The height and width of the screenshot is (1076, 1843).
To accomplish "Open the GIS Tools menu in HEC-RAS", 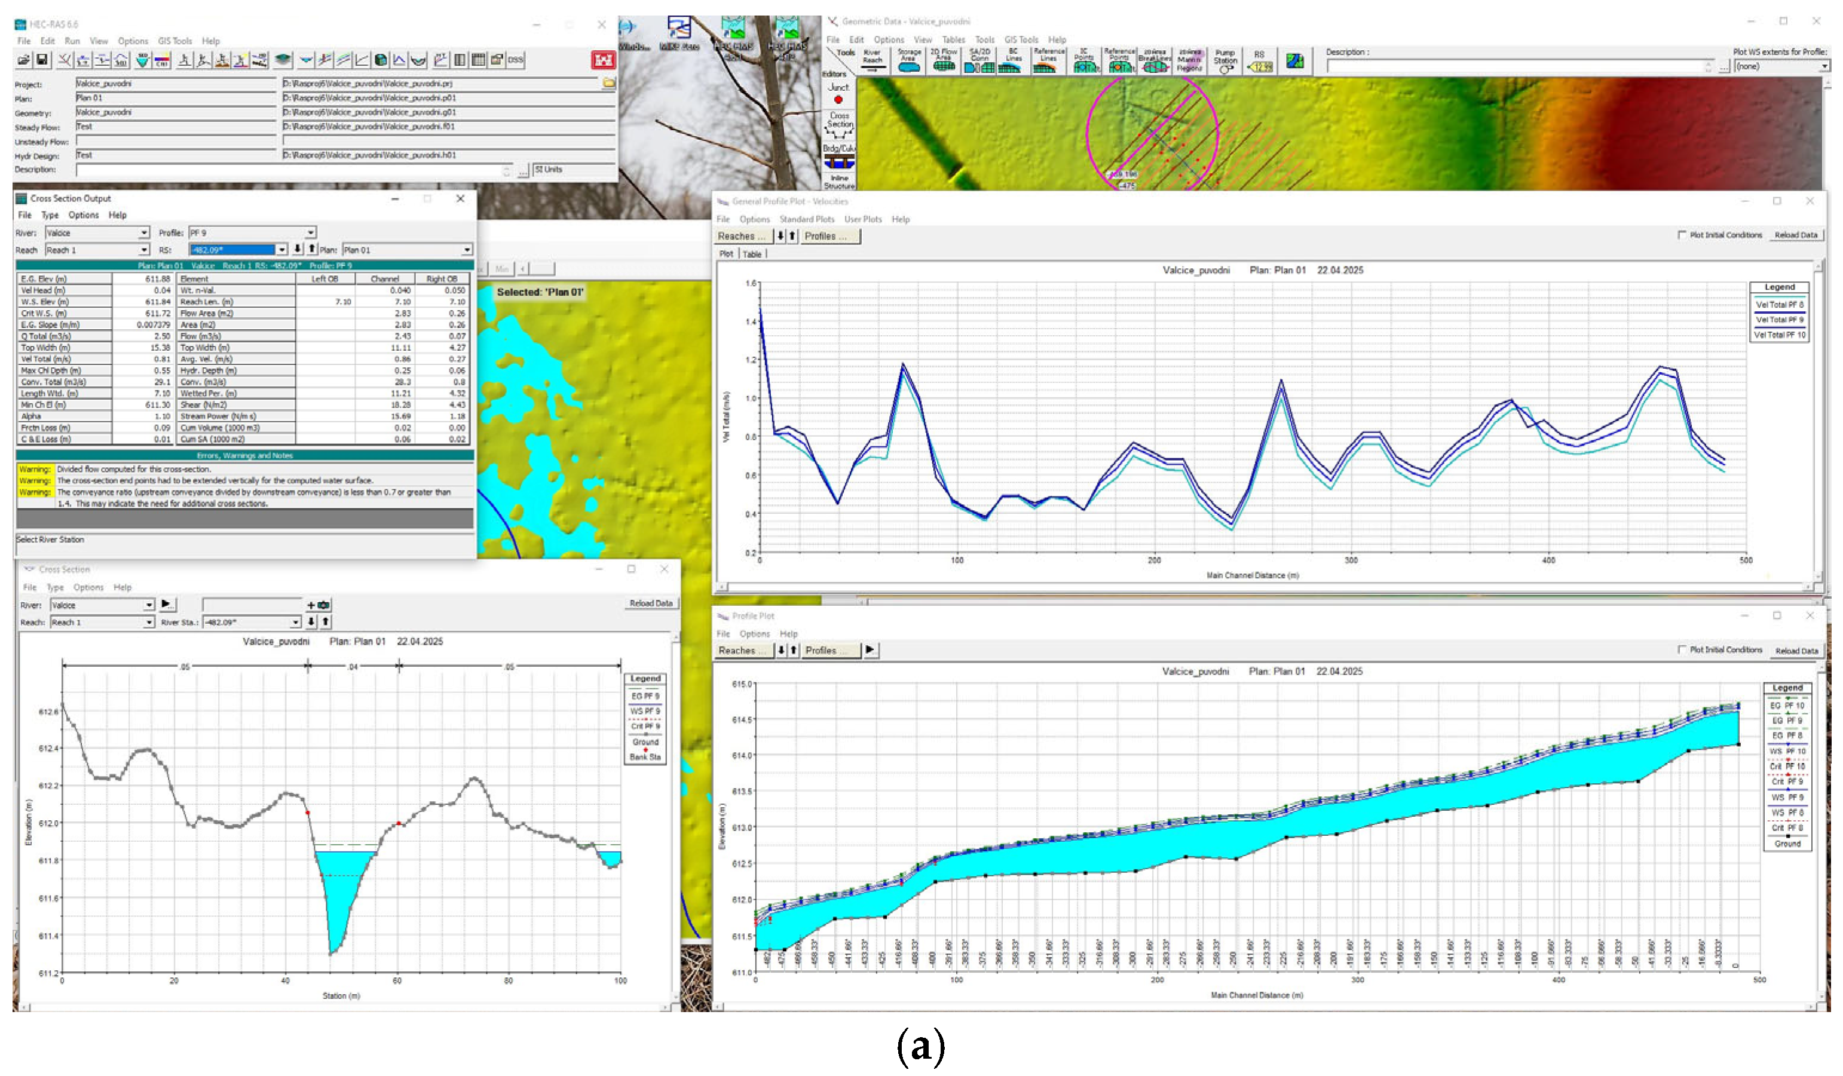I will (x=174, y=41).
